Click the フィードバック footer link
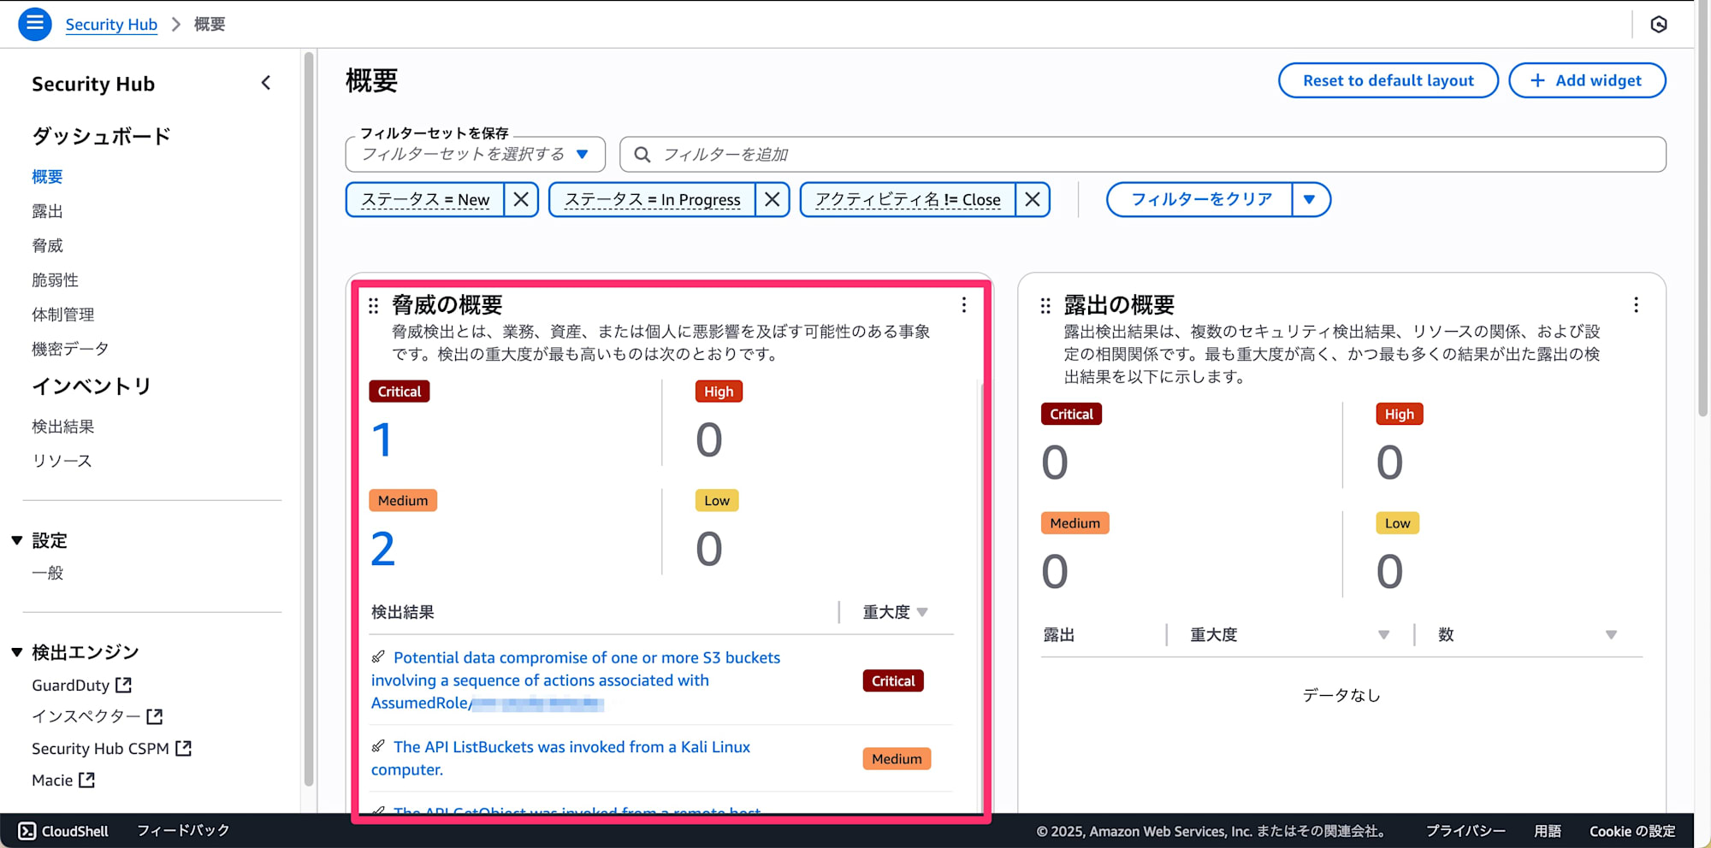The width and height of the screenshot is (1711, 848). pyautogui.click(x=183, y=831)
